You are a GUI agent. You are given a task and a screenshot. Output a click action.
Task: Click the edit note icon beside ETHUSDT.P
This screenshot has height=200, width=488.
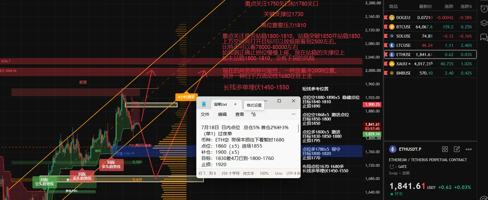(457, 149)
